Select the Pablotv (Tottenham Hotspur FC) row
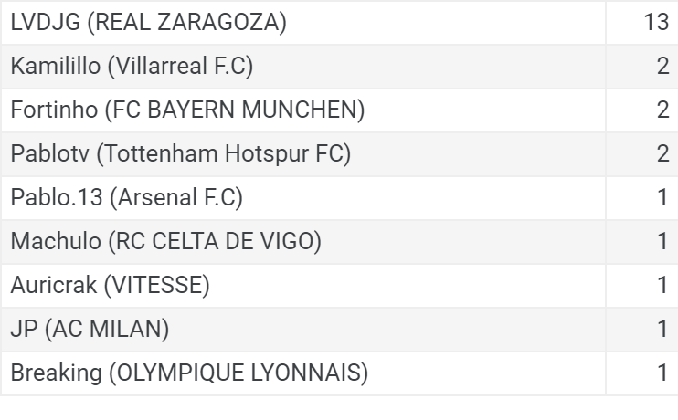 [339, 154]
